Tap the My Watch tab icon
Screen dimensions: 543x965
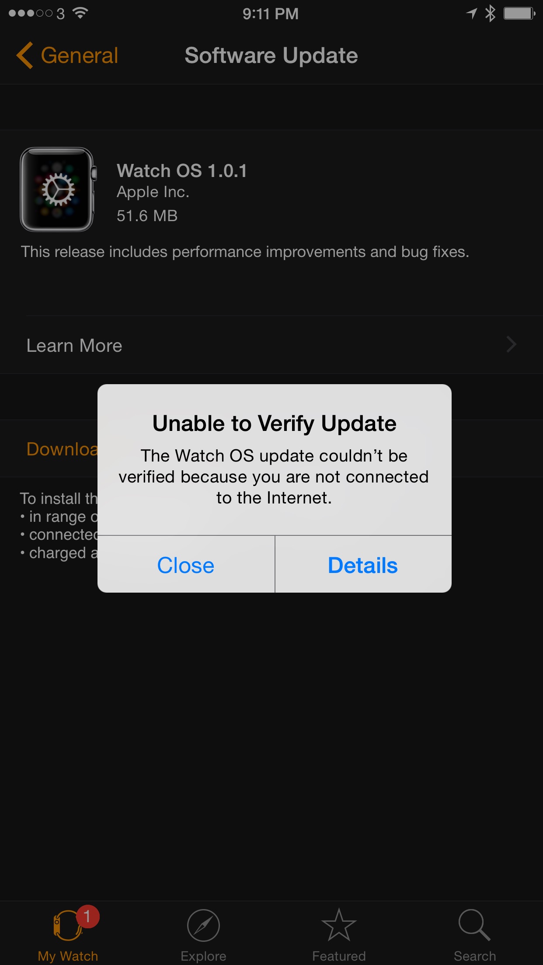(x=68, y=925)
